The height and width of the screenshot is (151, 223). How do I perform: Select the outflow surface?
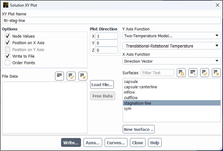click(x=131, y=98)
